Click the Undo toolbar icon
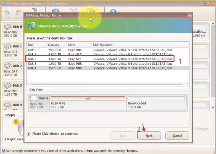Screen dimensions: 216x154 coord(7,12)
